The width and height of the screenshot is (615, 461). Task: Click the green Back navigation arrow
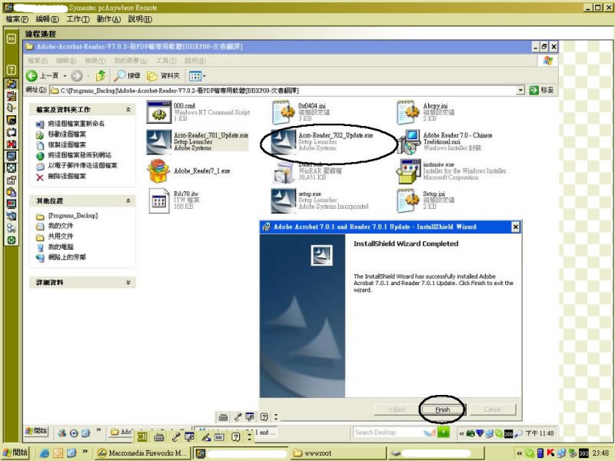tap(32, 75)
